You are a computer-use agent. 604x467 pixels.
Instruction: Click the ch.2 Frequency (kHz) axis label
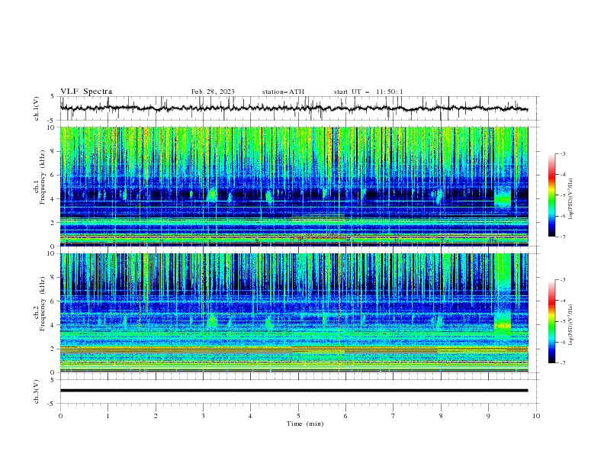(x=40, y=303)
